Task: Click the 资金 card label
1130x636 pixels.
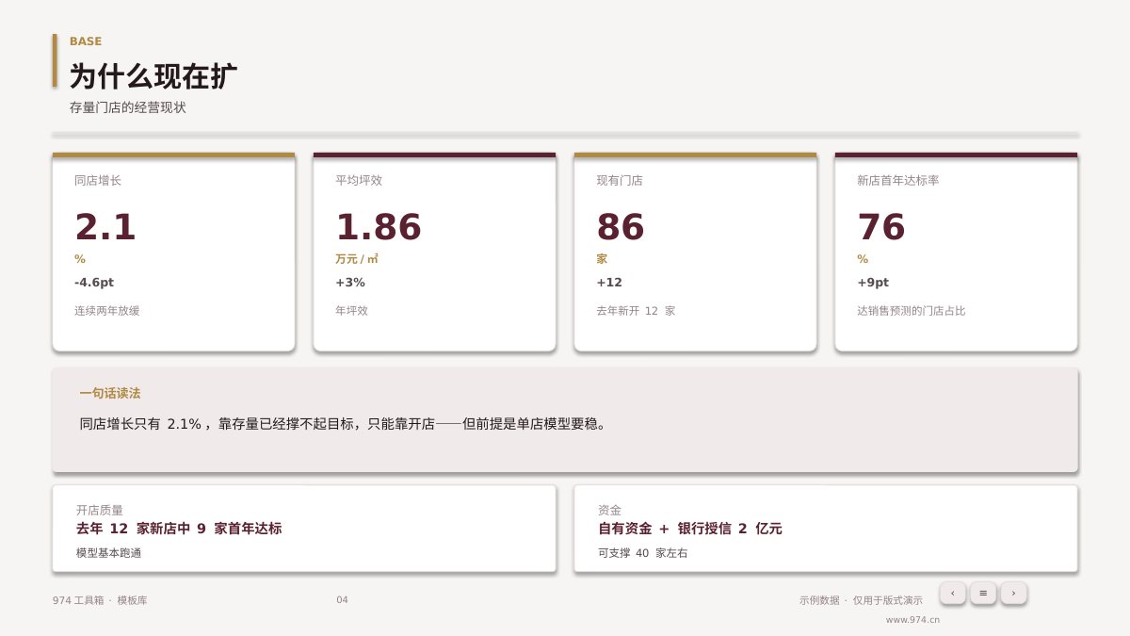Action: click(609, 510)
